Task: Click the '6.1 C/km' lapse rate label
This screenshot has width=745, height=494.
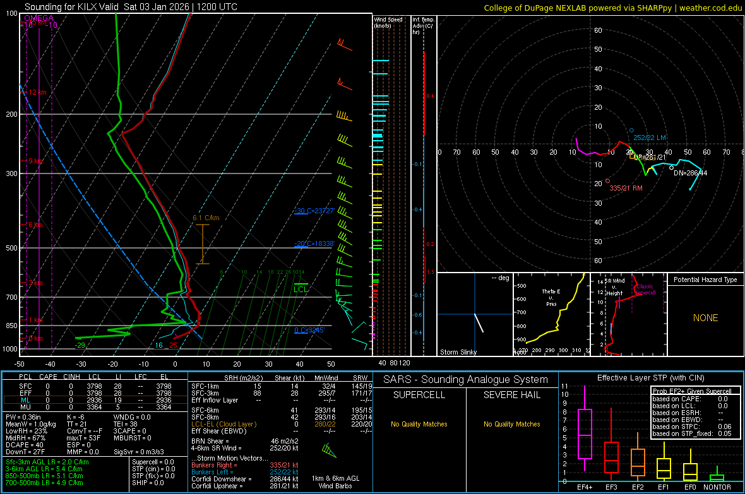Action: click(206, 218)
